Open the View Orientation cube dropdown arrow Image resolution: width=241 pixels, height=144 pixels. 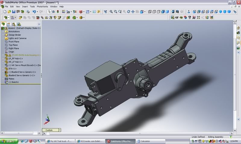pyautogui.click(x=145, y=12)
